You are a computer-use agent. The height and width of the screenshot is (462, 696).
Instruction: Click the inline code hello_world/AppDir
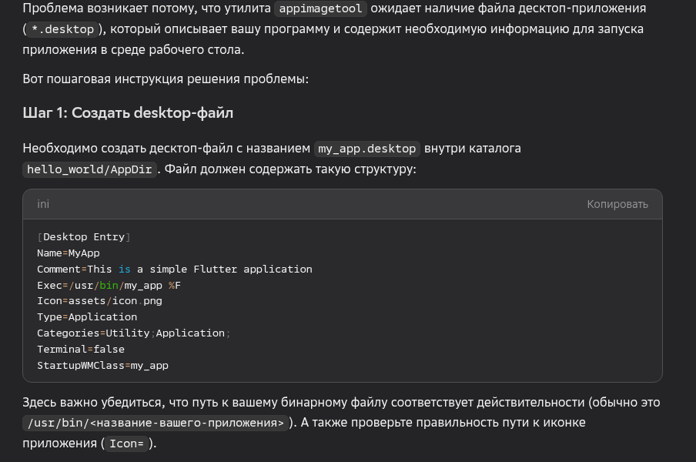tap(89, 169)
